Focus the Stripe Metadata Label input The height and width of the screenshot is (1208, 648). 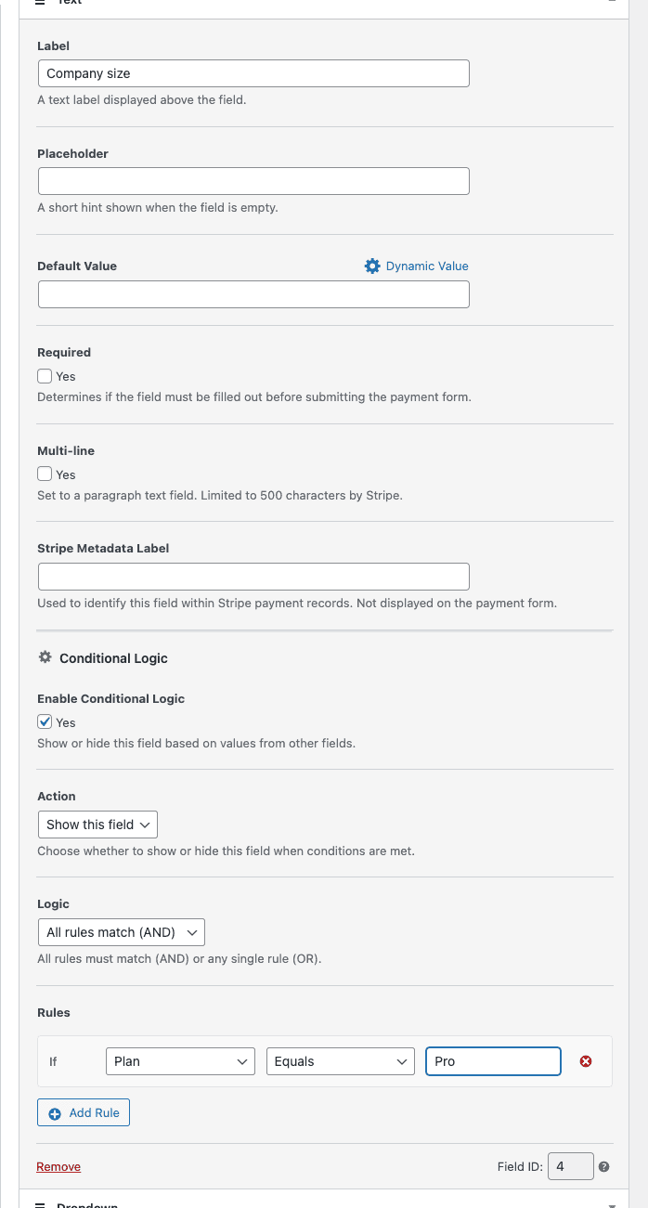tap(253, 577)
